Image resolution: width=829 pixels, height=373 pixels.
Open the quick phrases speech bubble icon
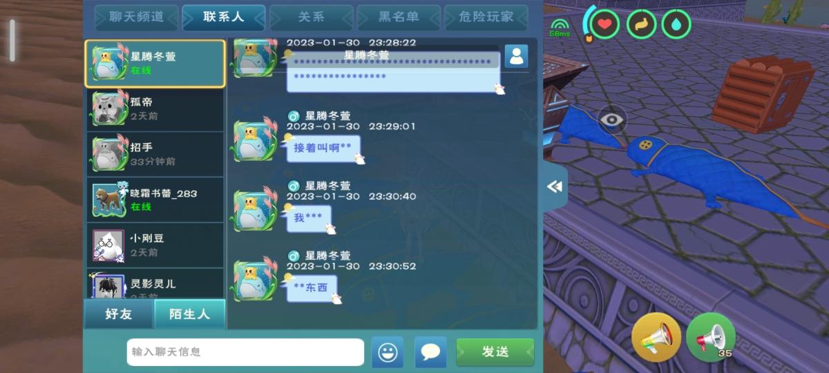click(430, 352)
